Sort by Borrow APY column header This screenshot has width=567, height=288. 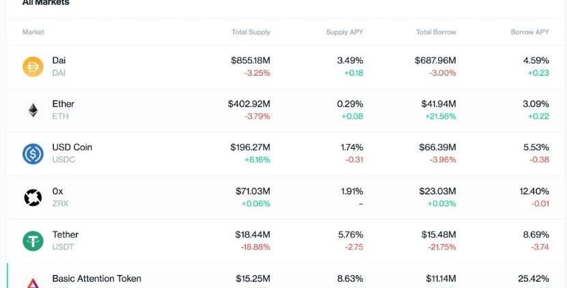(529, 32)
